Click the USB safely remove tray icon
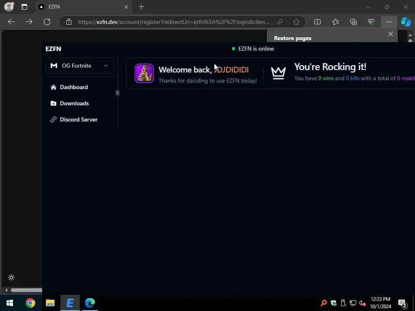Image resolution: width=415 pixels, height=311 pixels. pos(343,303)
